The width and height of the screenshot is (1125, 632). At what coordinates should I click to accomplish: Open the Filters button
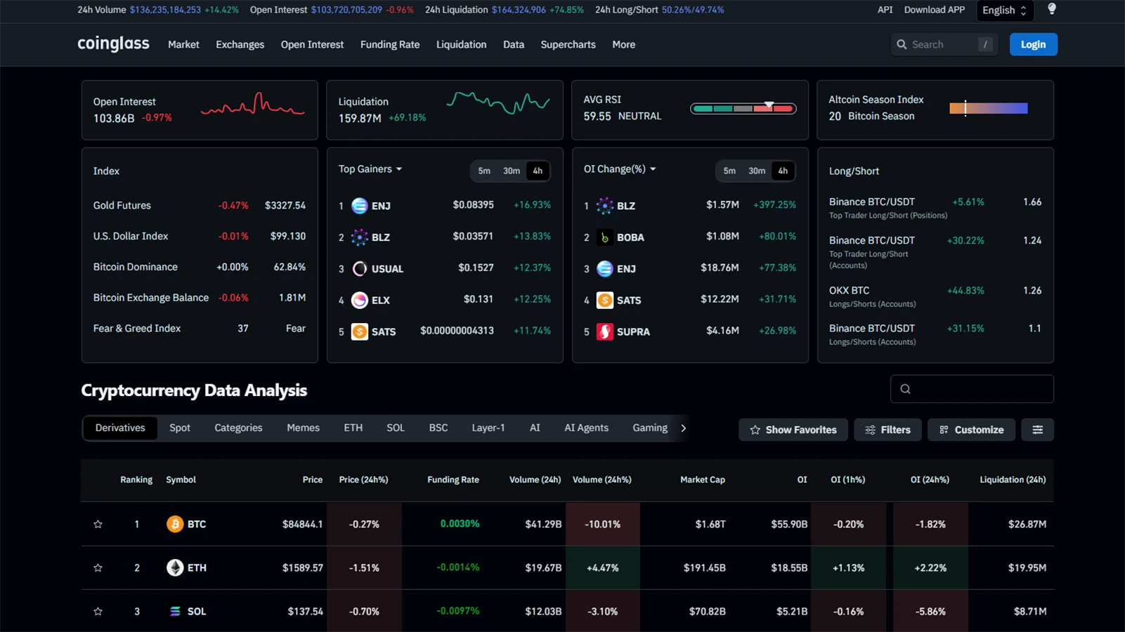(887, 430)
